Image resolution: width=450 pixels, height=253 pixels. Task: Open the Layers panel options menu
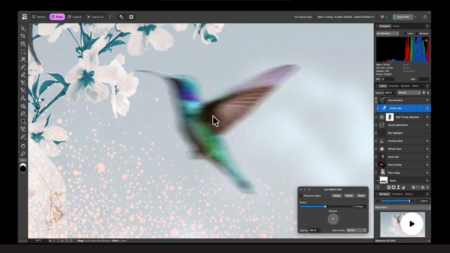pyautogui.click(x=427, y=86)
